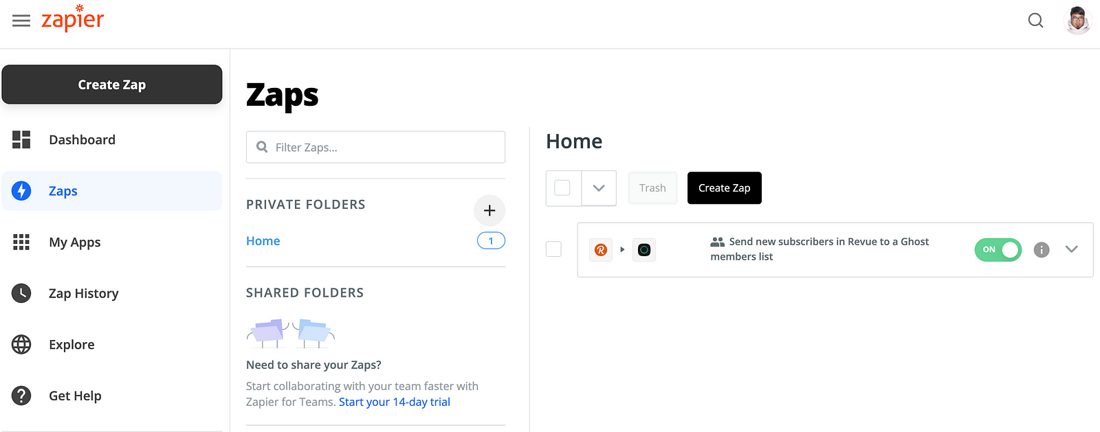Open the hamburger menu icon
The image size is (1100, 432).
21,21
